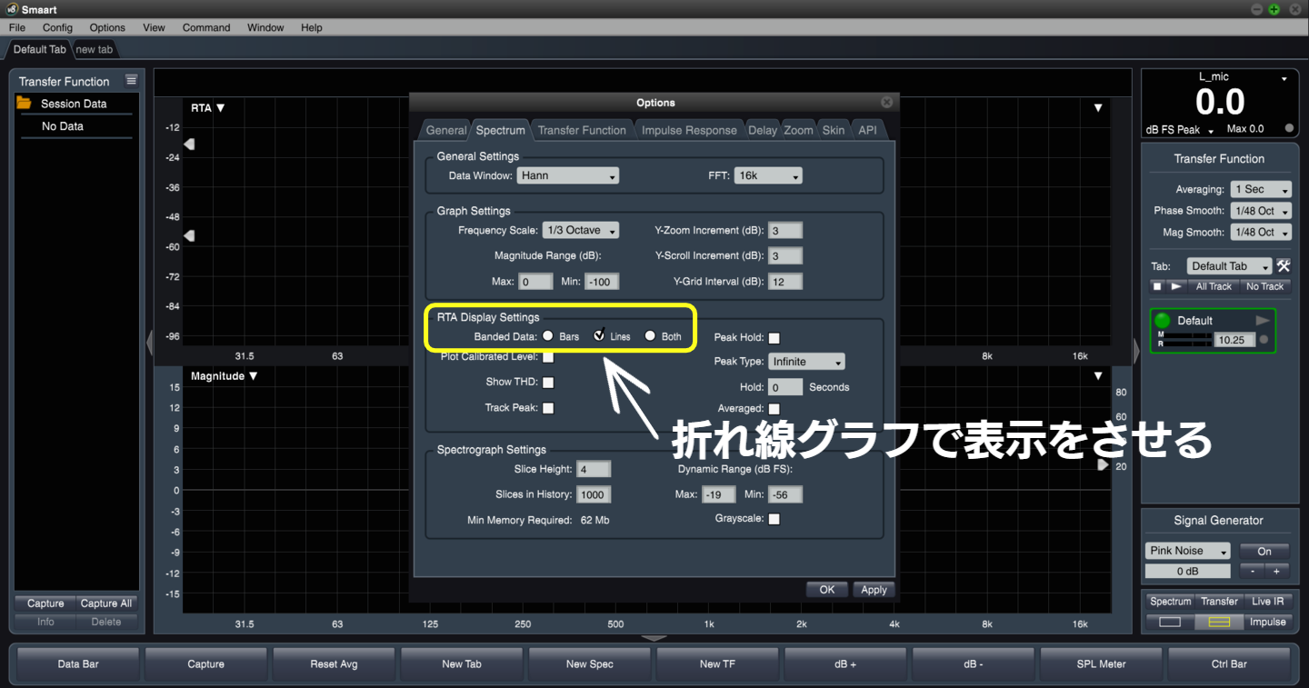Click the Slice Height input field
The image size is (1309, 688).
click(595, 470)
